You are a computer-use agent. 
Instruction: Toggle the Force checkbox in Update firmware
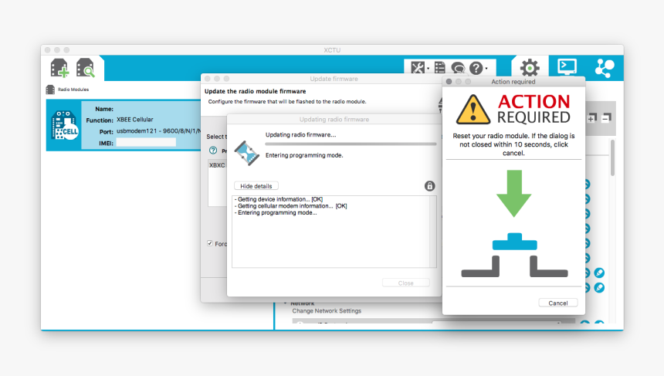click(209, 243)
